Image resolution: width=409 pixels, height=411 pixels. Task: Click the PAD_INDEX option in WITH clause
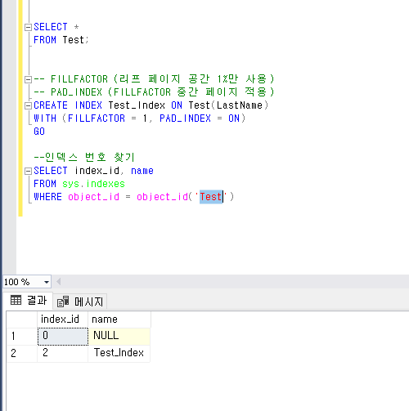click(x=185, y=118)
